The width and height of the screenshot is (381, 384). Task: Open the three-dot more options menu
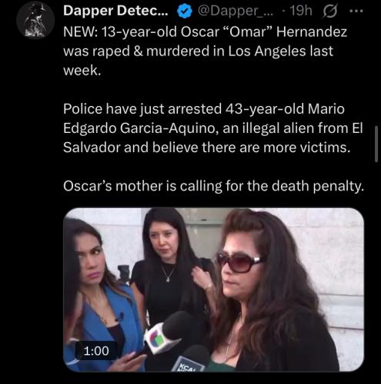[x=356, y=11]
